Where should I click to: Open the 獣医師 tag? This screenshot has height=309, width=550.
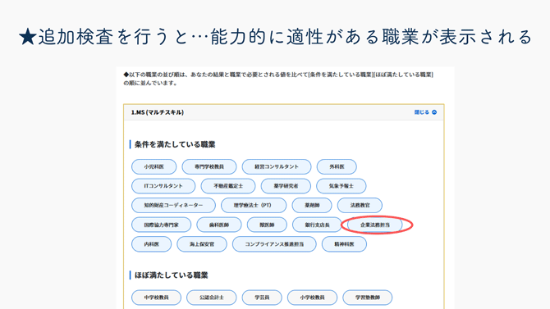[x=267, y=225]
